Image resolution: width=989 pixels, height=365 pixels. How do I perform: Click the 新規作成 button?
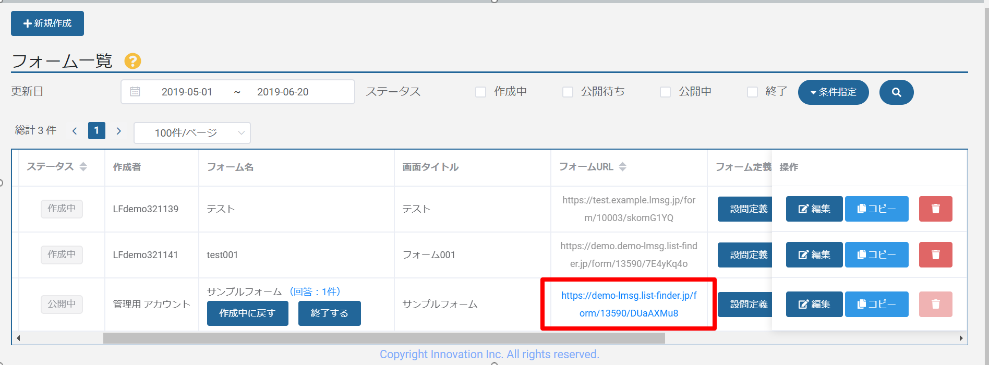(47, 23)
